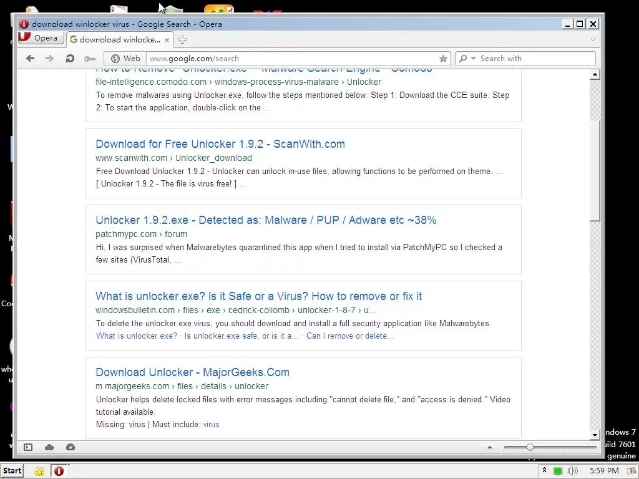Click the zoom slider handle
The width and height of the screenshot is (639, 479).
(x=530, y=447)
